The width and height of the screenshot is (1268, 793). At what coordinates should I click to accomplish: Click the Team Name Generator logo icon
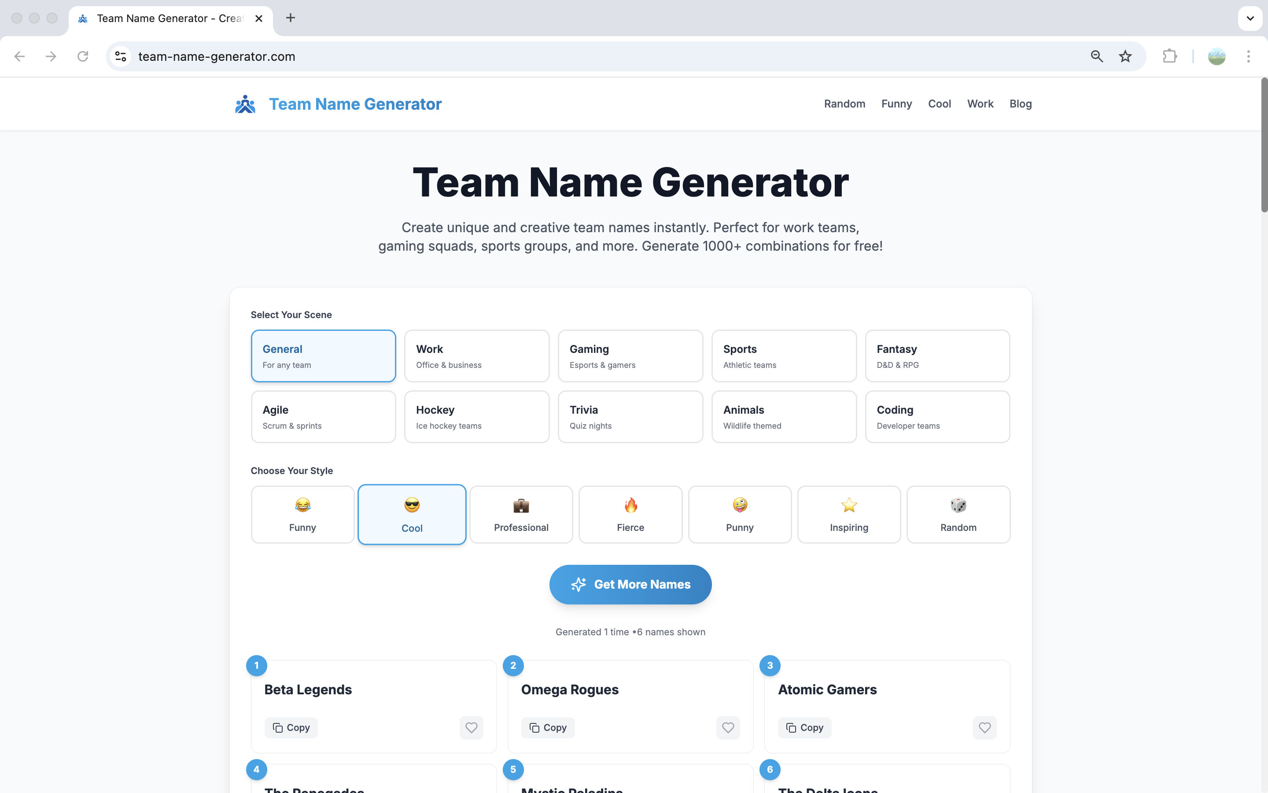pyautogui.click(x=245, y=104)
